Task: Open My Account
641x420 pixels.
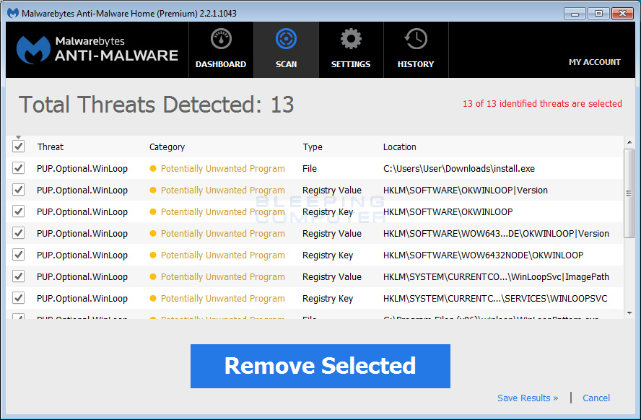Action: point(594,62)
